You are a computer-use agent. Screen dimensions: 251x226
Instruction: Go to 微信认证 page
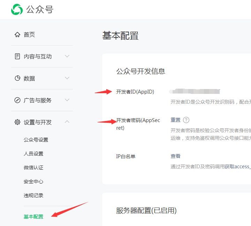click(x=33, y=168)
